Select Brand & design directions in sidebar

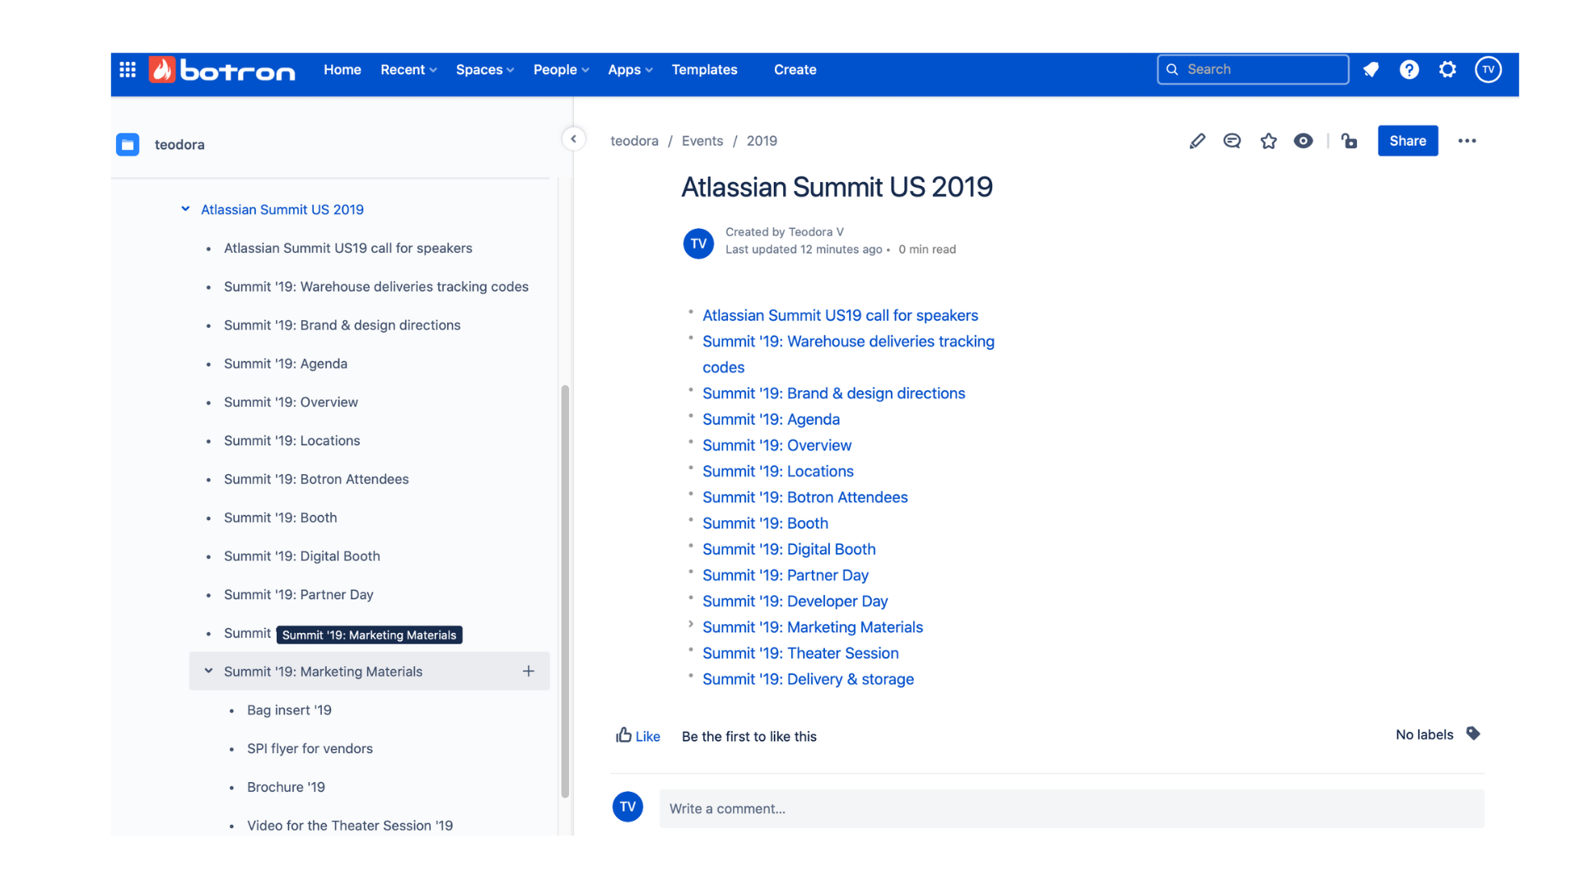(x=343, y=325)
